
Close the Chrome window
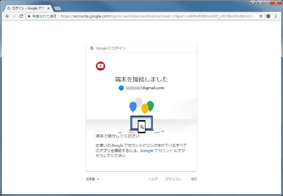point(276,3)
